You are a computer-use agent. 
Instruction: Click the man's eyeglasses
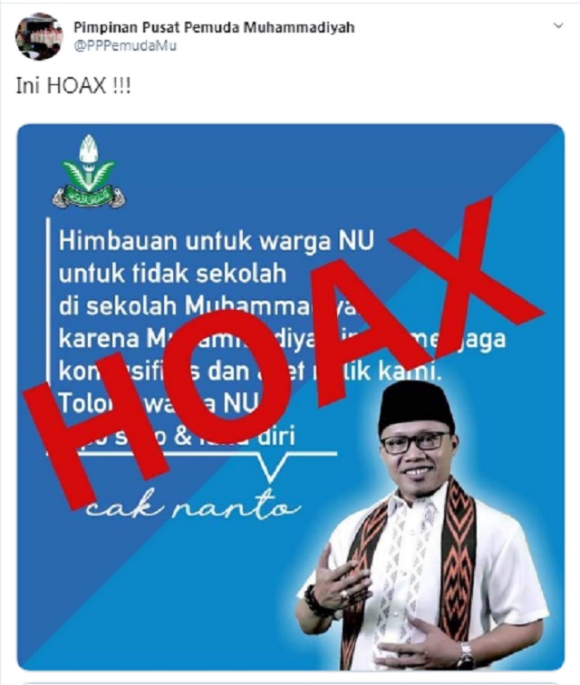(x=414, y=443)
